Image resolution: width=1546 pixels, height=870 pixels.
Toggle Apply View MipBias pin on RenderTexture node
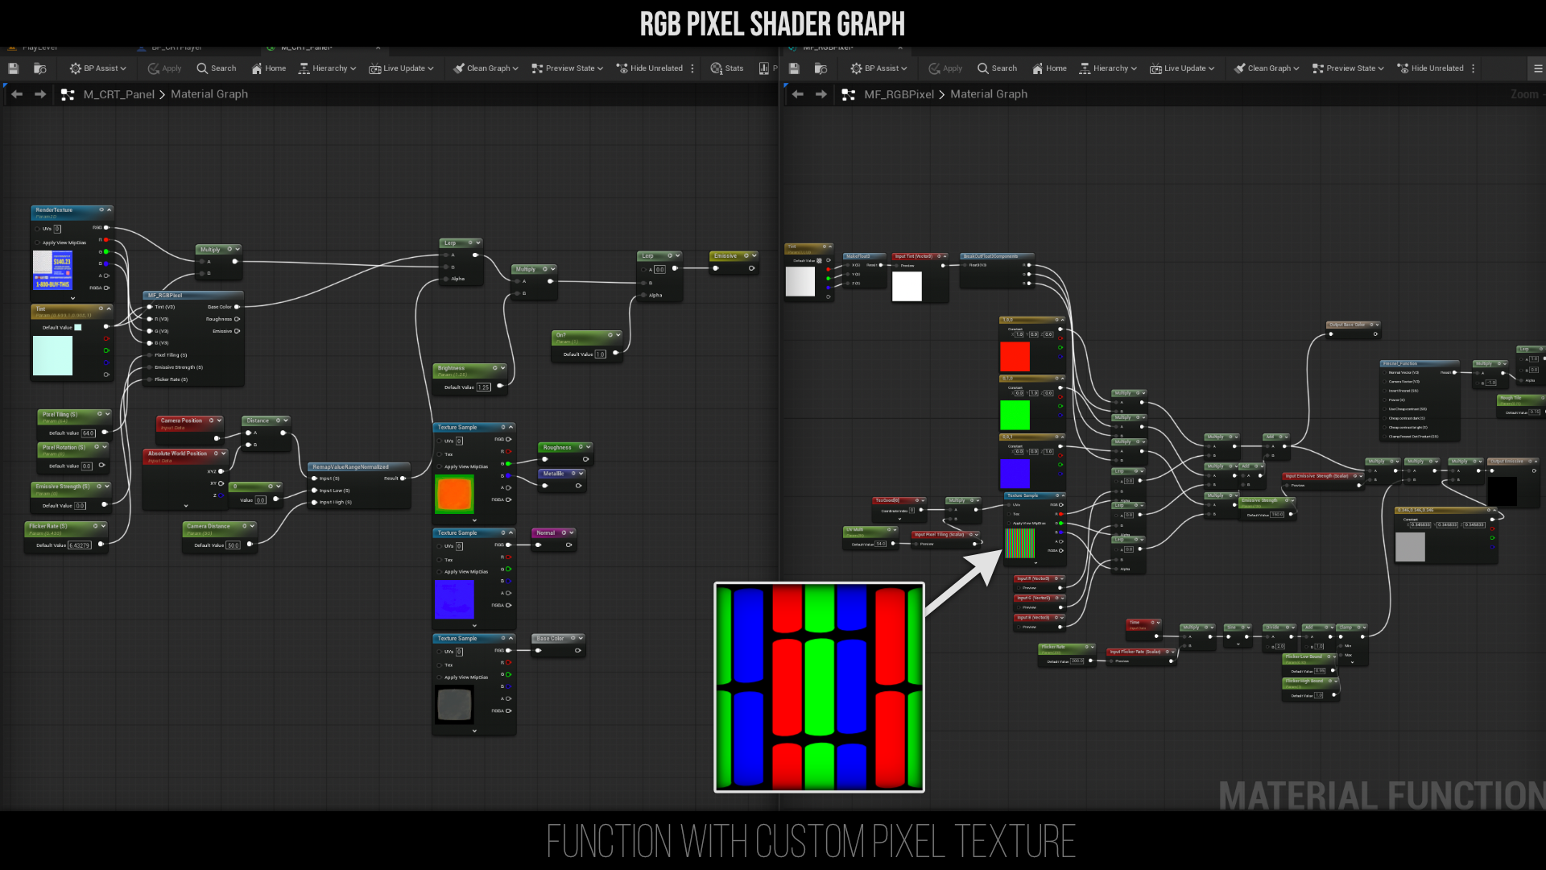[38, 242]
